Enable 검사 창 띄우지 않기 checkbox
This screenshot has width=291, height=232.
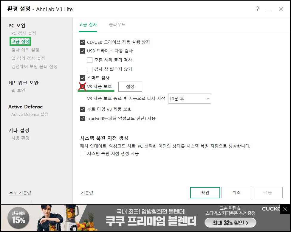click(x=90, y=69)
